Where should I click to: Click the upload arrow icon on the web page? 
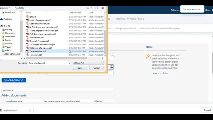111,67
